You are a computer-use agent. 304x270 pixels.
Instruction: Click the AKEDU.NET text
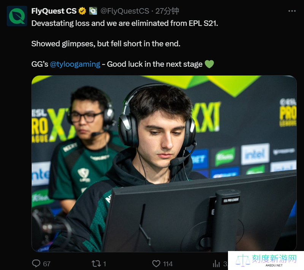coord(274,265)
